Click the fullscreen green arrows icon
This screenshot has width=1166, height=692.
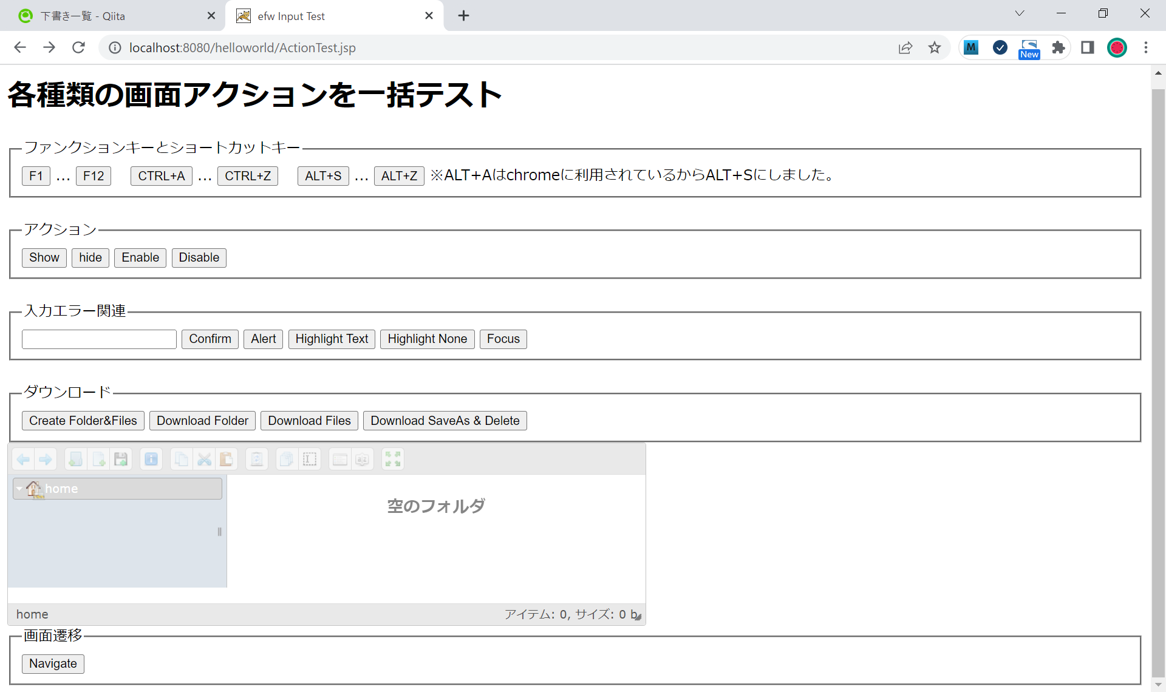(393, 460)
